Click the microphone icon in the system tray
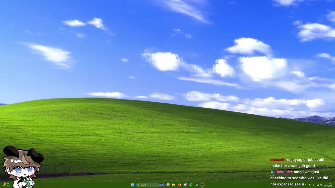Screen dimensions: 335x188 click(314, 185)
